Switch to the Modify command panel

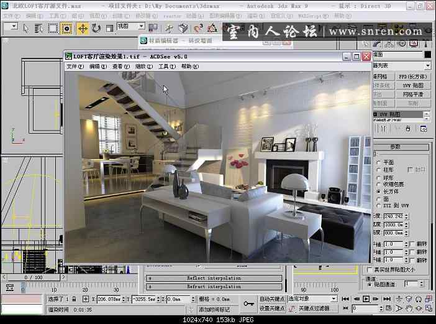tap(378, 44)
